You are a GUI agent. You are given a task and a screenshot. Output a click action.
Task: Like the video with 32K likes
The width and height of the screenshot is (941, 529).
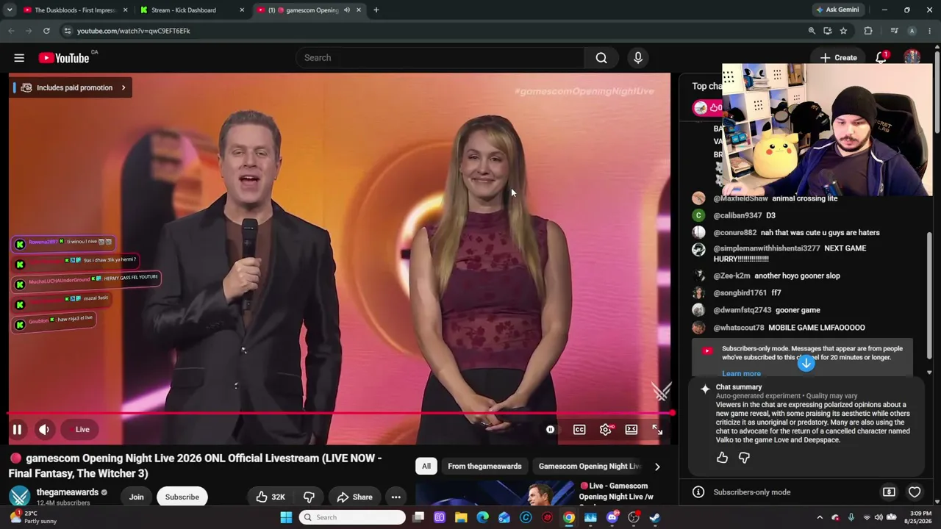(x=270, y=497)
